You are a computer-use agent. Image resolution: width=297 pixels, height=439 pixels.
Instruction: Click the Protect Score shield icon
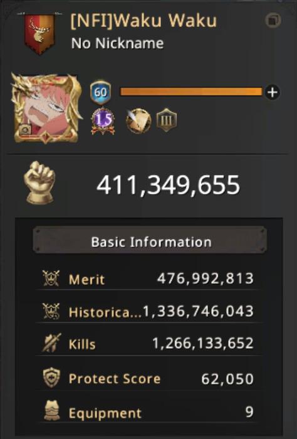click(x=51, y=378)
